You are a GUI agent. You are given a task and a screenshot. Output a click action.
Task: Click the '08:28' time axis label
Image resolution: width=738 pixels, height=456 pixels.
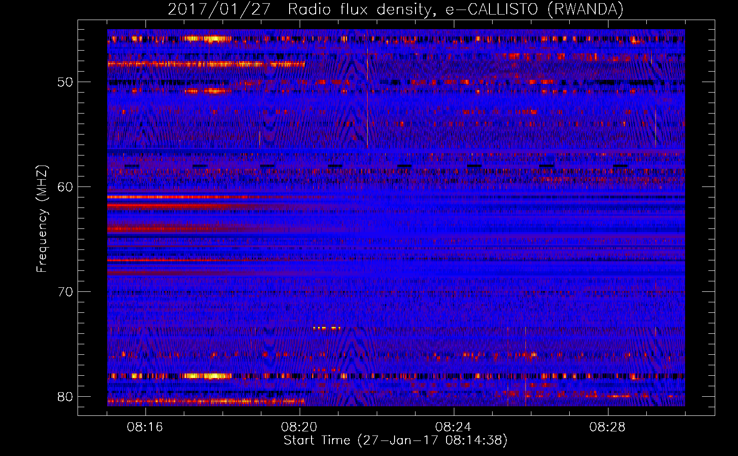[608, 427]
